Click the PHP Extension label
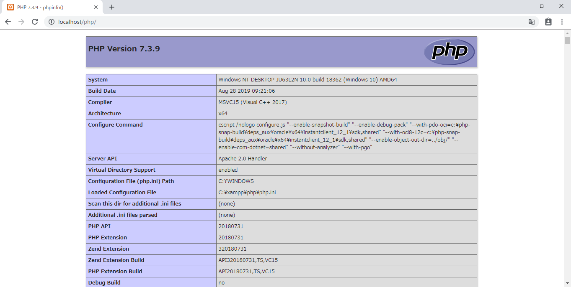 [107, 238]
